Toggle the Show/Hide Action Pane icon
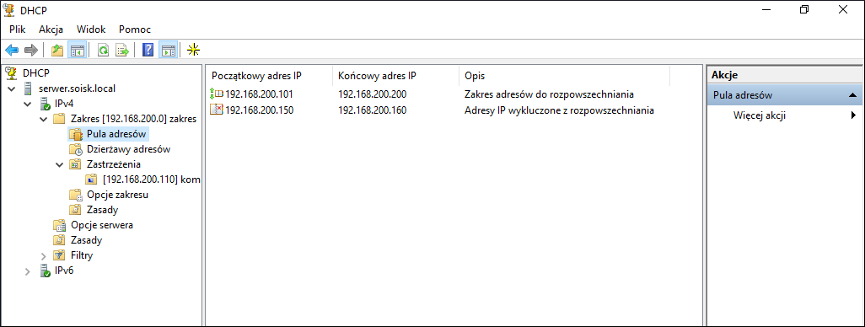The image size is (865, 327). pyautogui.click(x=168, y=51)
